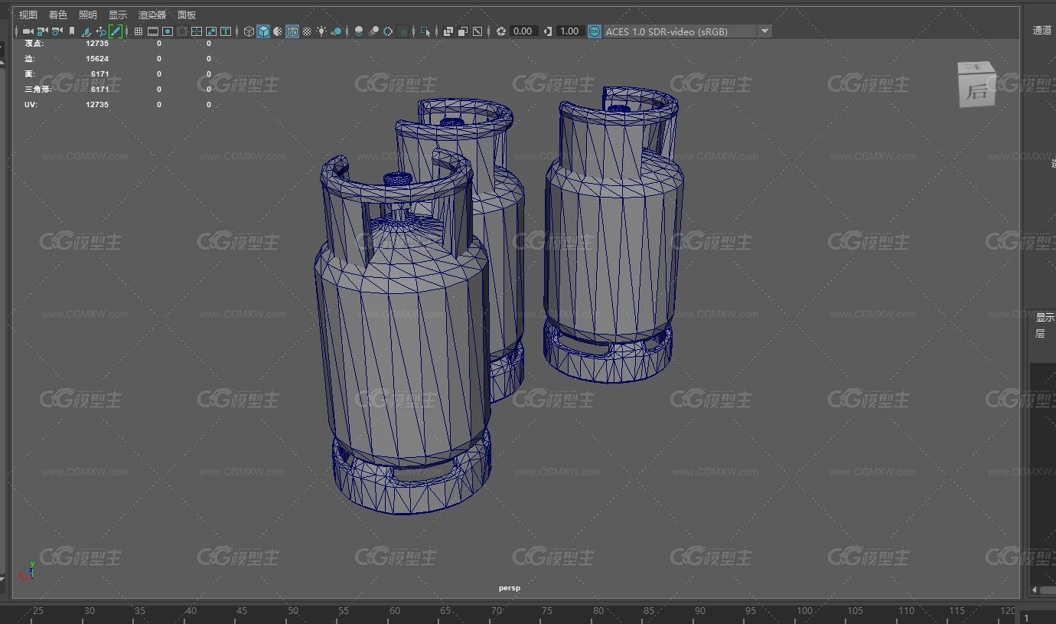The height and width of the screenshot is (624, 1056).
Task: Open the 层 layers menu
Action: (1040, 334)
